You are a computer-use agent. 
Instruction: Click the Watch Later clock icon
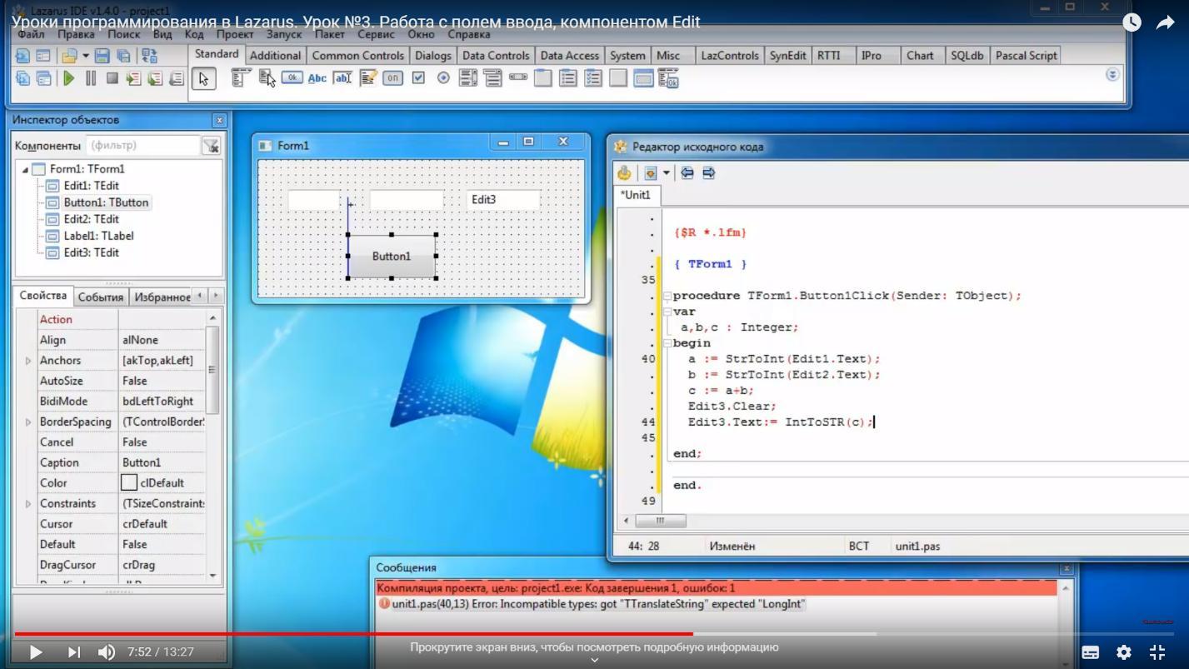pos(1132,22)
